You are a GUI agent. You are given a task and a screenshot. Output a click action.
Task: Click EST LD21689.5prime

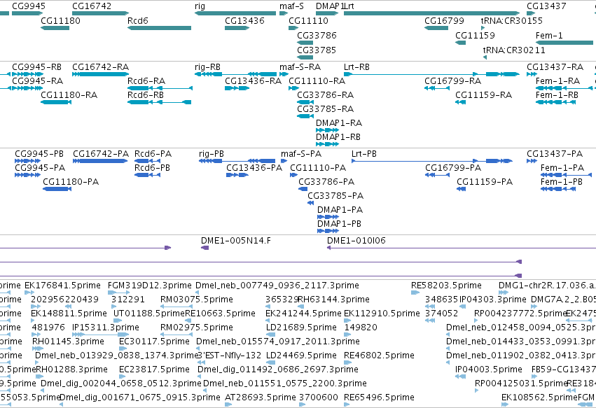tap(301, 328)
